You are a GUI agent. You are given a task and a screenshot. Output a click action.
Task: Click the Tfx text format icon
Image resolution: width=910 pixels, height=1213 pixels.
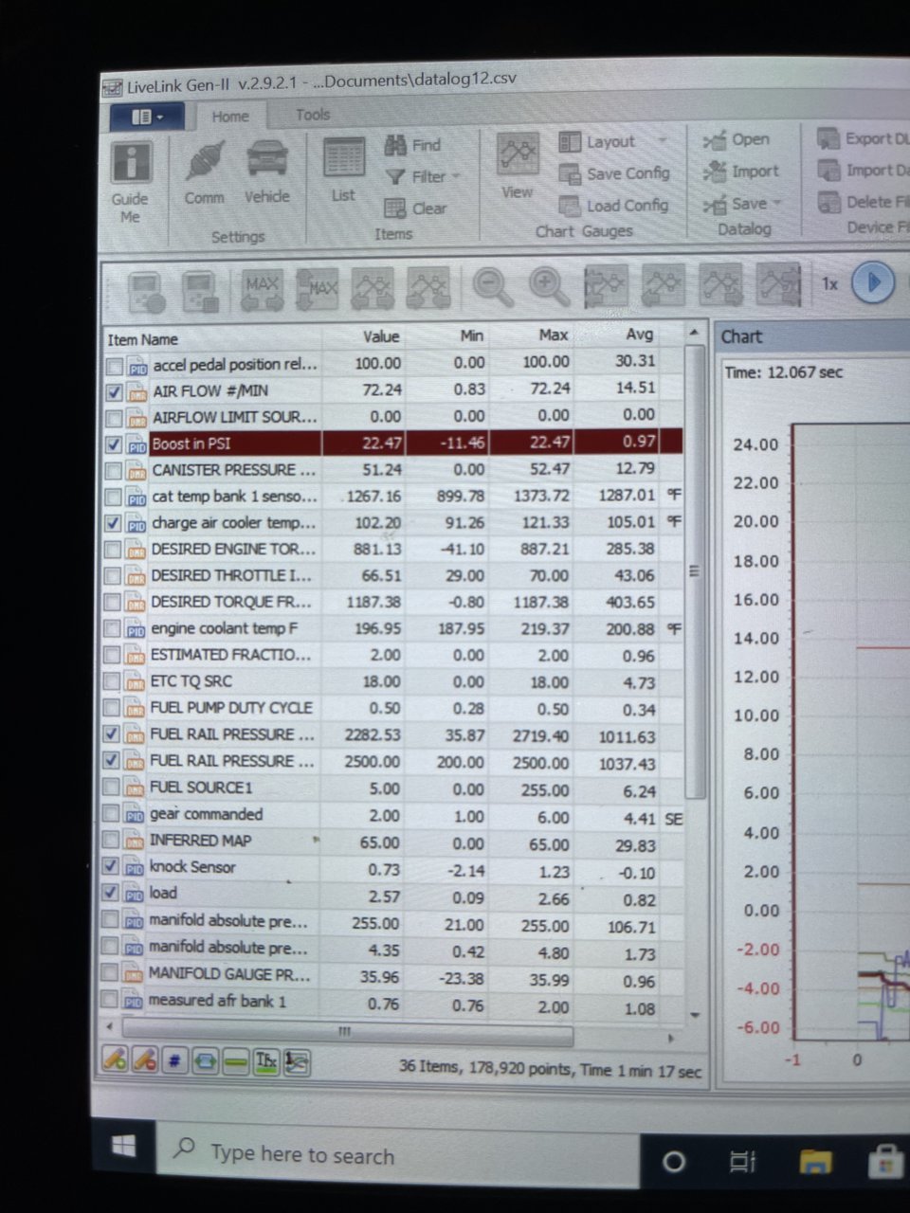click(266, 1063)
